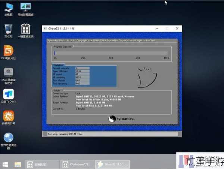
Task: Launch the 安装向日葵 desktop icon
Action: (x=9, y=118)
